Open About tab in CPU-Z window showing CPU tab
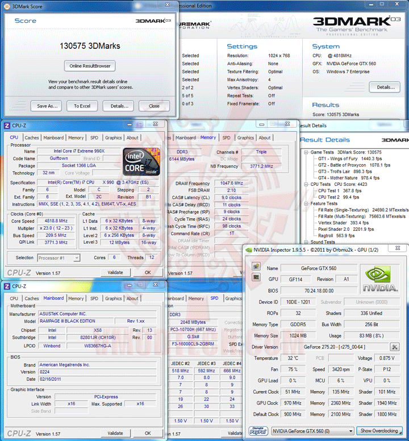Viewport: 409px width, 441px height. click(132, 138)
